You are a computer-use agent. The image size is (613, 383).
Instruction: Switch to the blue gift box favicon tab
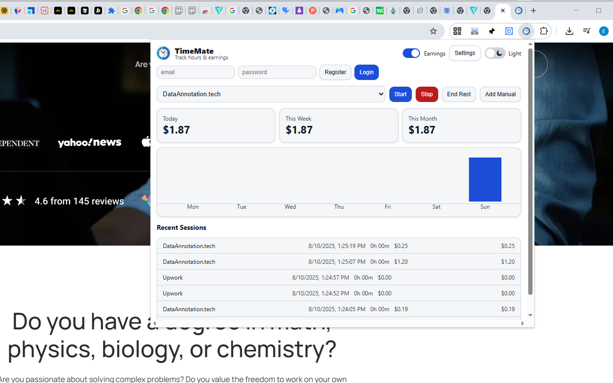(447, 11)
